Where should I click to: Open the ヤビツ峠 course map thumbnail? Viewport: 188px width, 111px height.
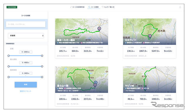point(150,80)
